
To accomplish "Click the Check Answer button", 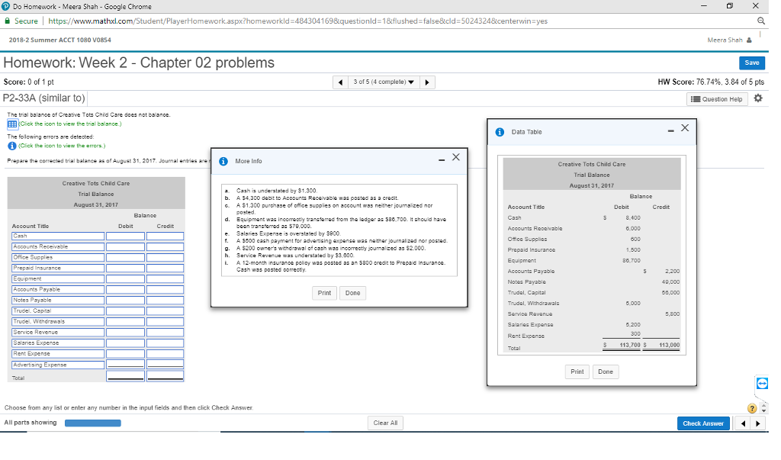I will tap(702, 423).
